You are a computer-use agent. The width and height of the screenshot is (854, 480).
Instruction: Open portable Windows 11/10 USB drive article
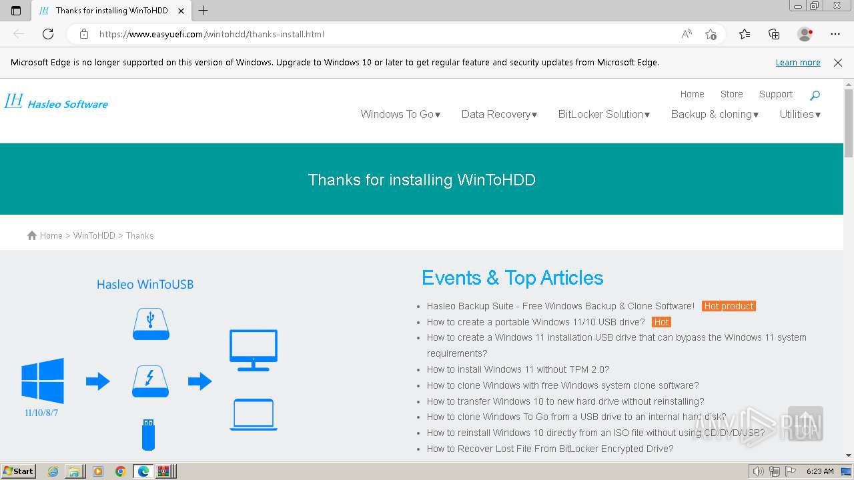point(536,322)
